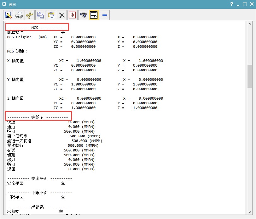Viewport: 256px width, 219px height.
Task: Click the 'X 軸向量' label
Action: click(x=15, y=61)
